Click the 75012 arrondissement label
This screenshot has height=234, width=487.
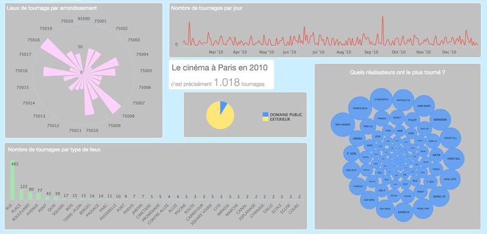click(x=53, y=125)
